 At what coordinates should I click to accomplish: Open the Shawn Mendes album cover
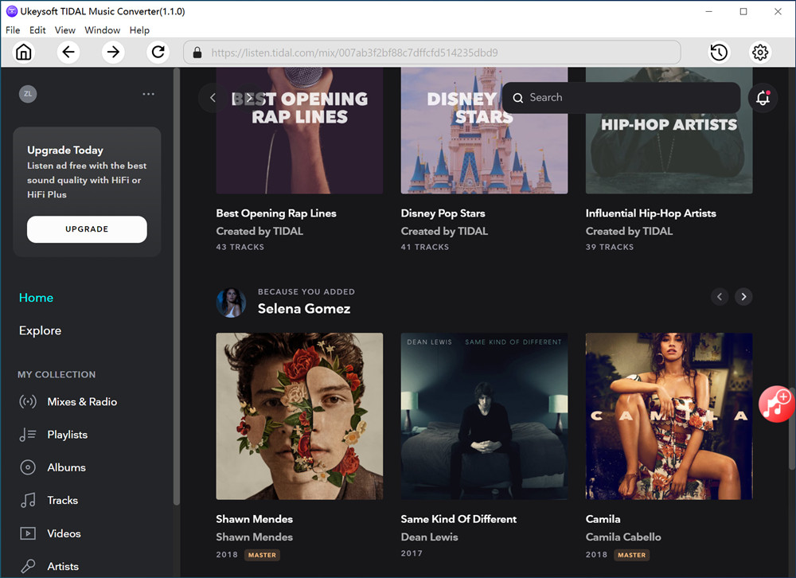pos(299,416)
